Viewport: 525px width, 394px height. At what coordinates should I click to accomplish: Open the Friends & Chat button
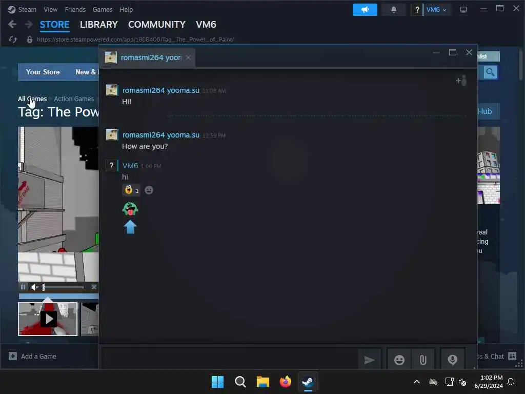[x=496, y=356]
